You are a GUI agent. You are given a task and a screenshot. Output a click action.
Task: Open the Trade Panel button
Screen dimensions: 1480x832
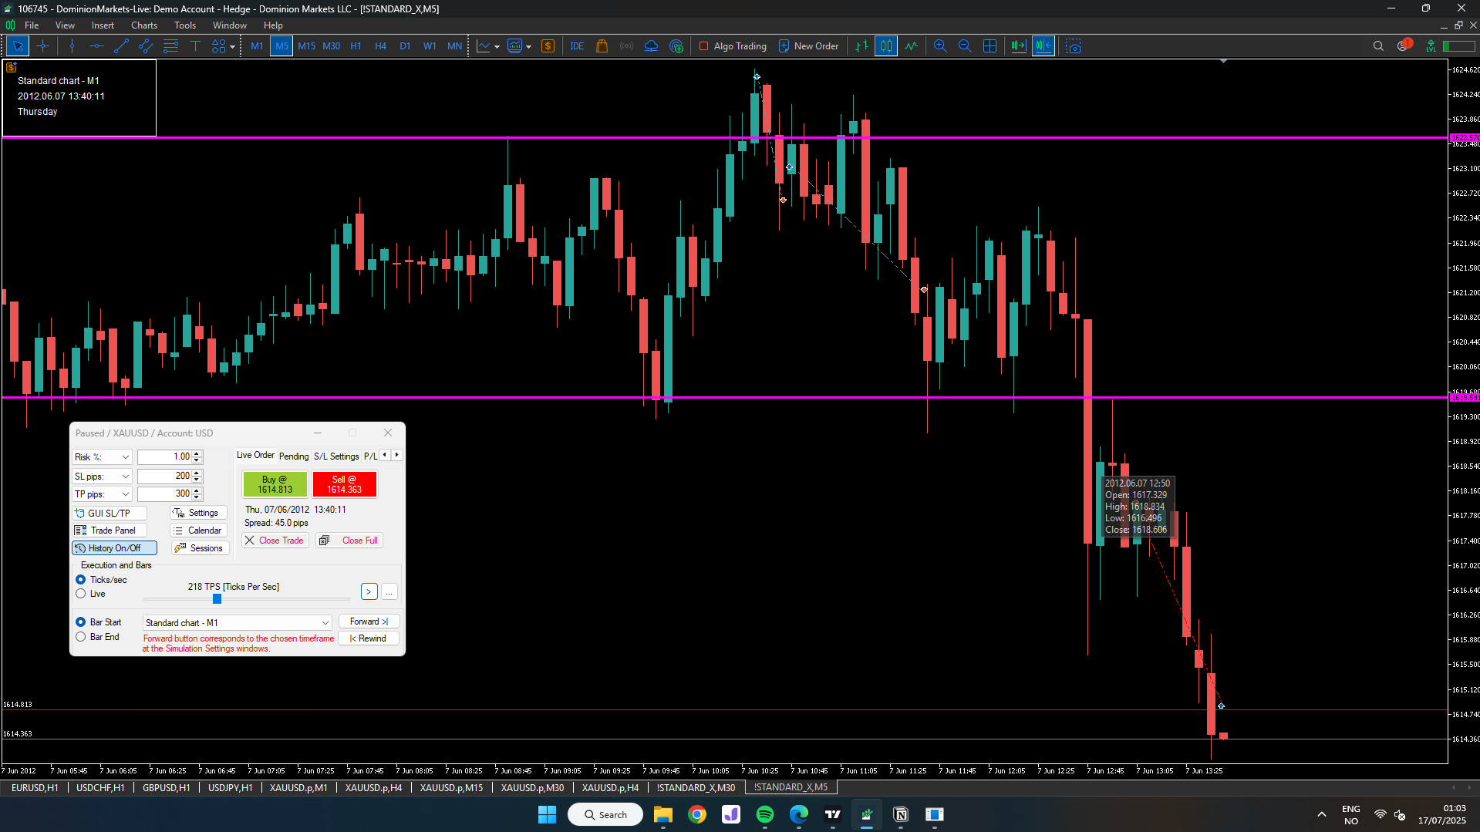click(110, 531)
